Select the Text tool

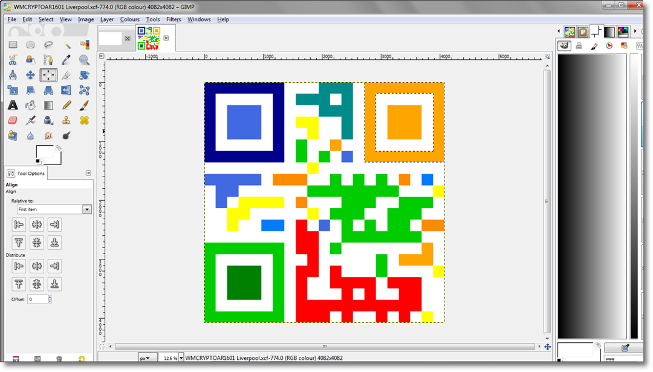[13, 105]
